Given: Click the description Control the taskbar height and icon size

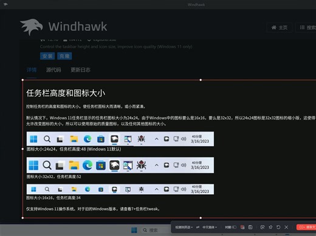Looking at the screenshot, I should pyautogui.click(x=116, y=47).
